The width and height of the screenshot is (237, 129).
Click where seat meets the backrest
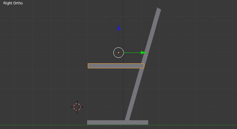click(143, 66)
